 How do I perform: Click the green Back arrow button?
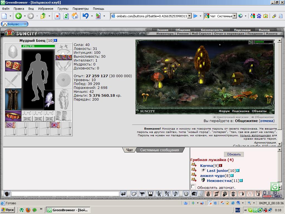(x=19, y=16)
